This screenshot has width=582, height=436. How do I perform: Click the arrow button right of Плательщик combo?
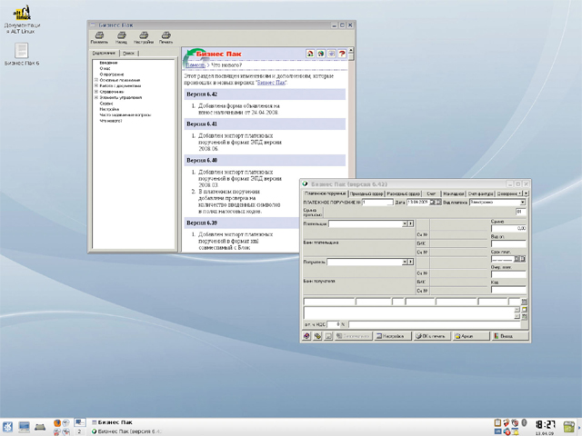410,223
